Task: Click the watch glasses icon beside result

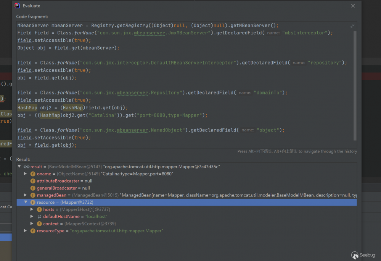Action: click(x=26, y=167)
